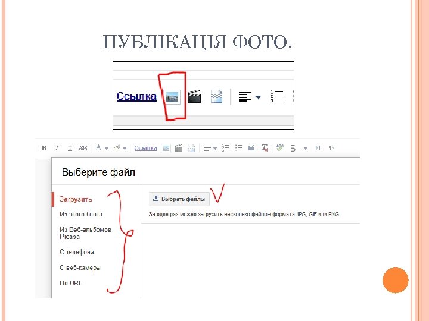This screenshot has width=429, height=321.
Task: Click the jump break icon in enlarged toolbar
Action: pos(216,97)
